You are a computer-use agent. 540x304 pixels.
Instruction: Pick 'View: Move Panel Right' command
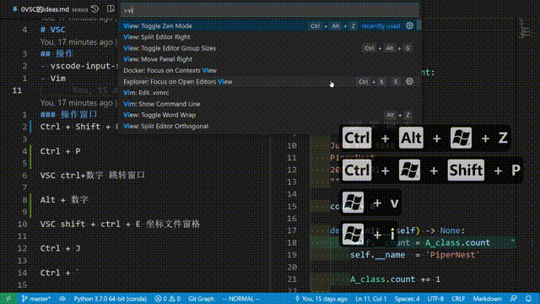(x=269, y=59)
